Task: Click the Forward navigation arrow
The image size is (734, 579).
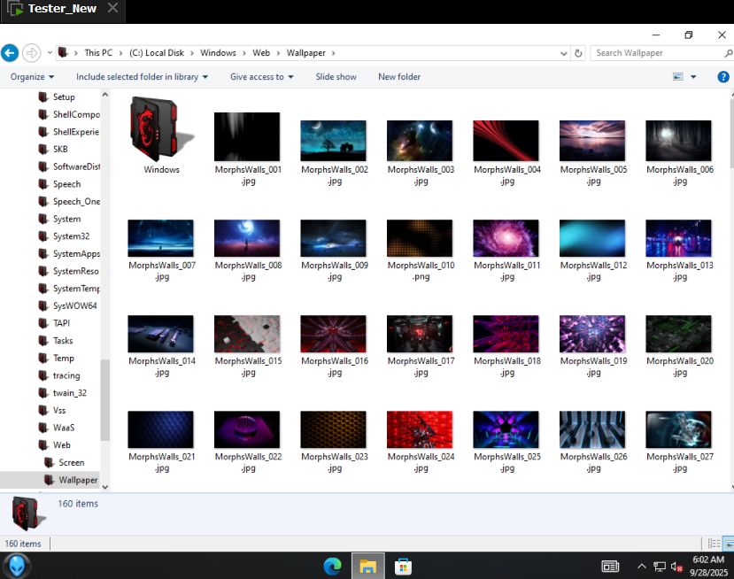Action: click(x=31, y=52)
